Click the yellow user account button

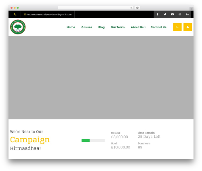(187, 27)
